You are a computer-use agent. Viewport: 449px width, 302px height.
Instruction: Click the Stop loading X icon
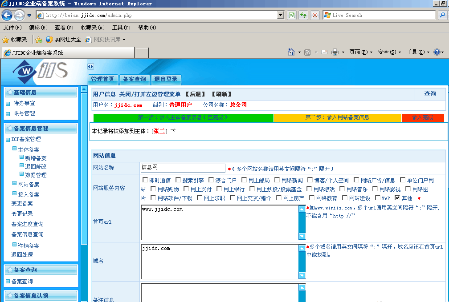point(314,15)
